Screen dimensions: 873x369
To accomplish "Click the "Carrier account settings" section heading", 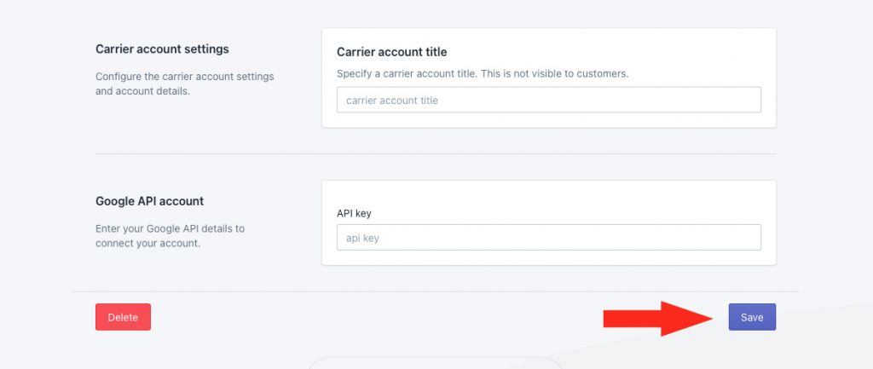I will click(x=162, y=49).
